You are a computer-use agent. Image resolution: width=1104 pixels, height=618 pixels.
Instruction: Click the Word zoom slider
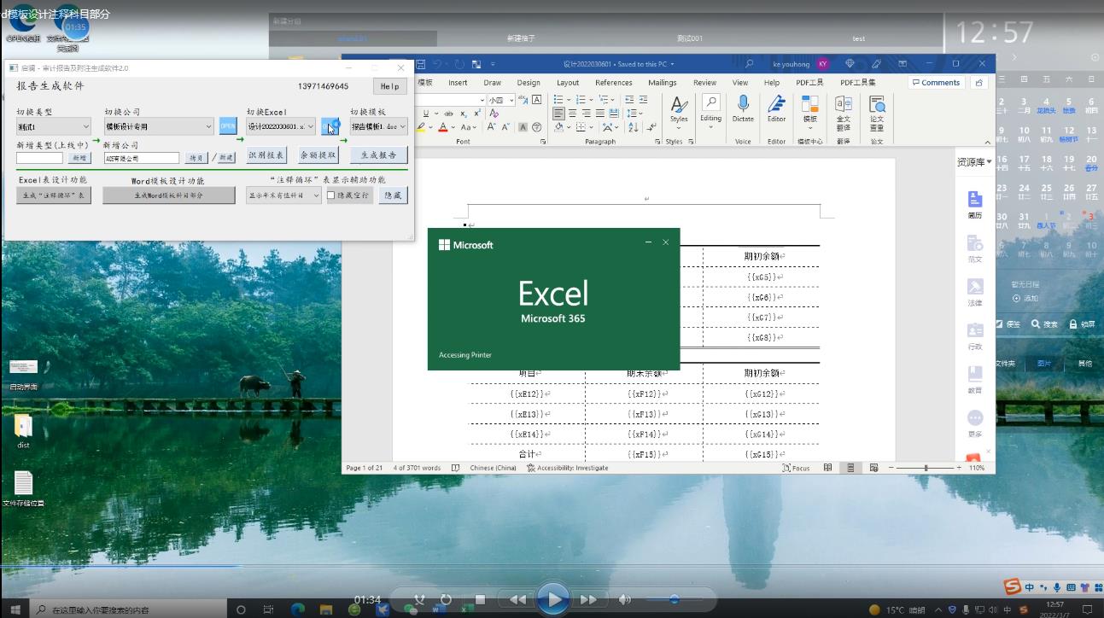tap(925, 468)
